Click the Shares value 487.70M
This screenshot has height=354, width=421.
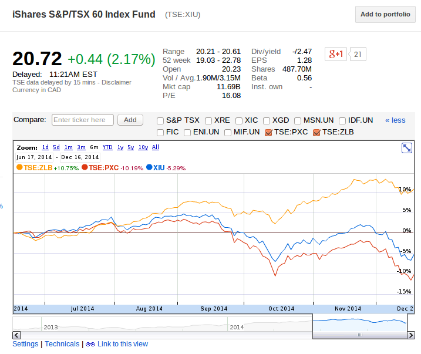tap(297, 69)
